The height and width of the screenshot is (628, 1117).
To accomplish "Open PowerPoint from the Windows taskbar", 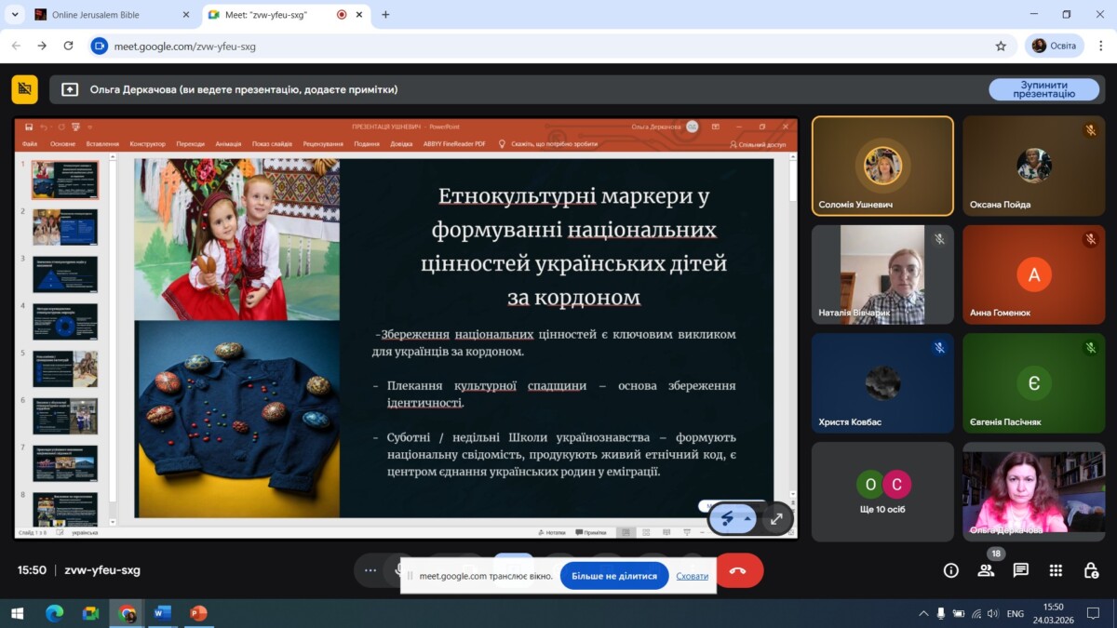I will [x=197, y=613].
